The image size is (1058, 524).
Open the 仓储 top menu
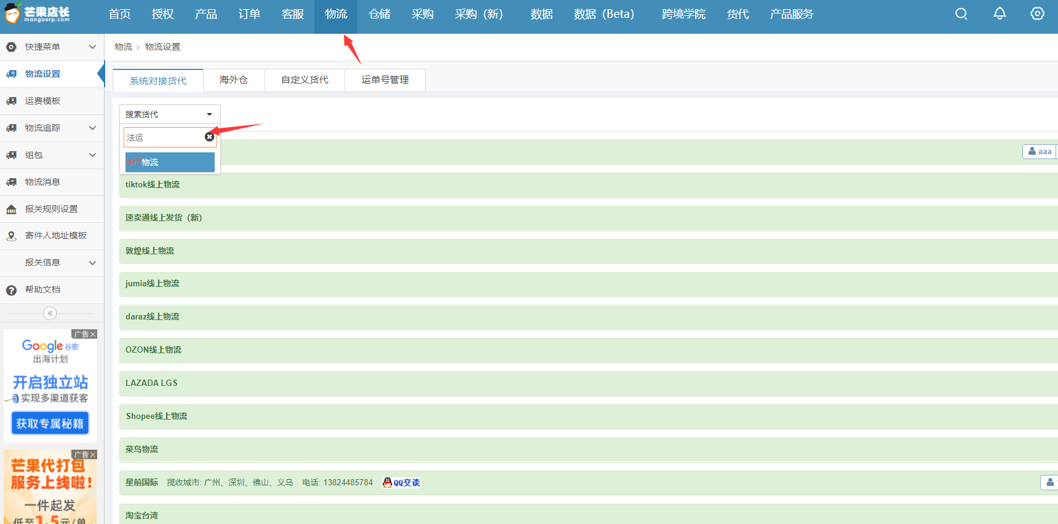[380, 14]
